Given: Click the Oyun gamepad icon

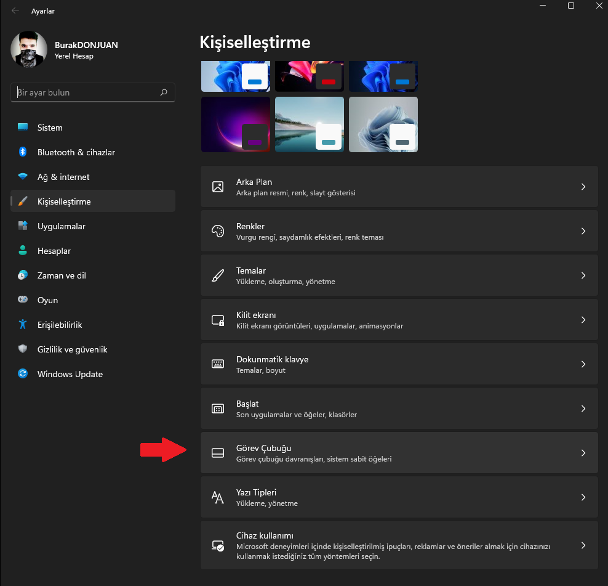Looking at the screenshot, I should pyautogui.click(x=23, y=300).
